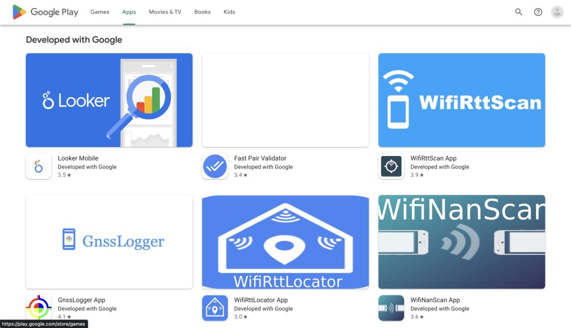
Task: Click the WifiNanScan App small icon
Action: [x=391, y=308]
